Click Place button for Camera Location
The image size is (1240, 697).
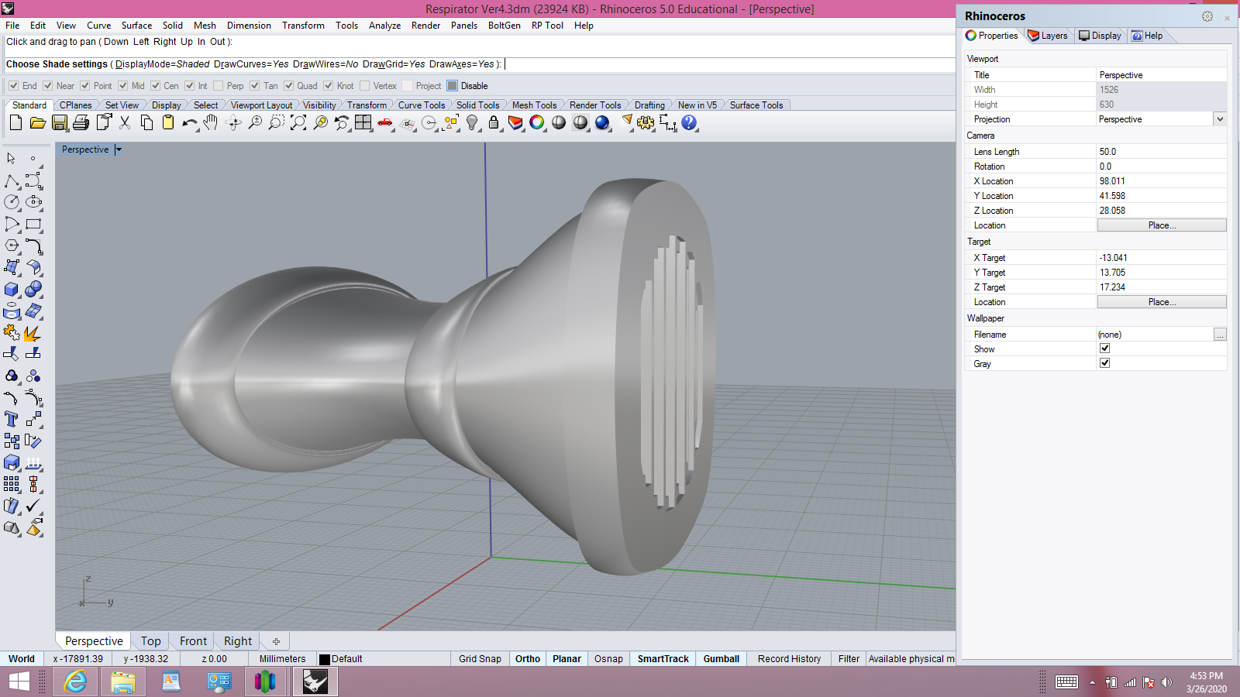pyautogui.click(x=1162, y=225)
